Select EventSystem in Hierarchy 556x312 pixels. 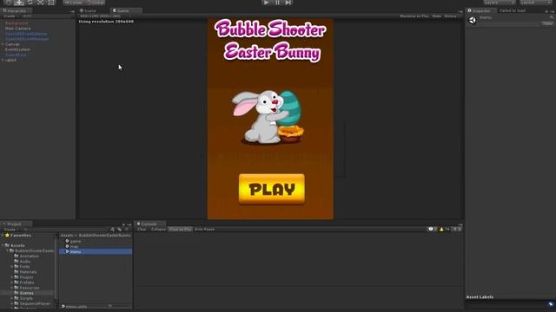pos(17,49)
